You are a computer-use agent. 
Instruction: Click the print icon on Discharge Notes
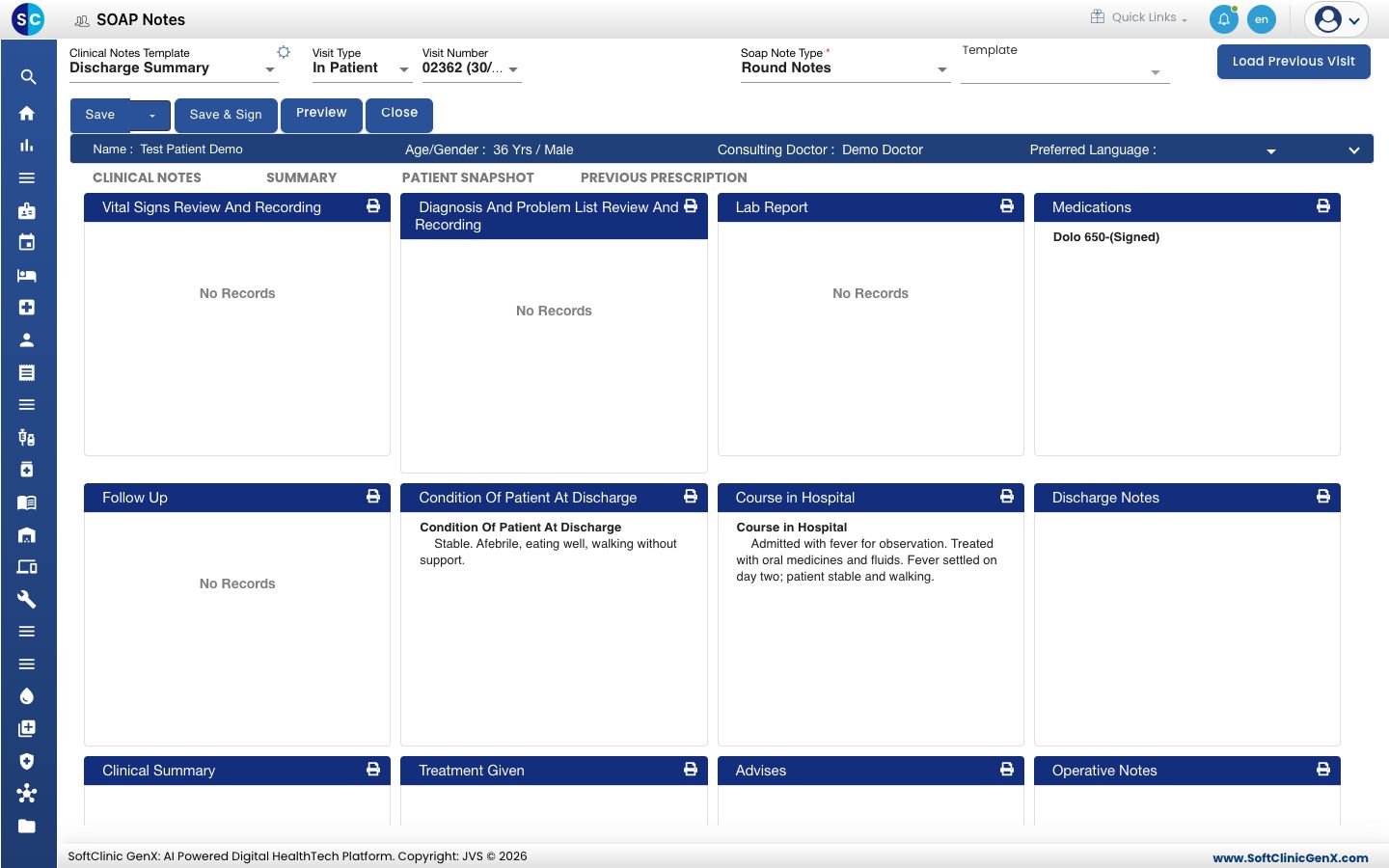click(1323, 497)
